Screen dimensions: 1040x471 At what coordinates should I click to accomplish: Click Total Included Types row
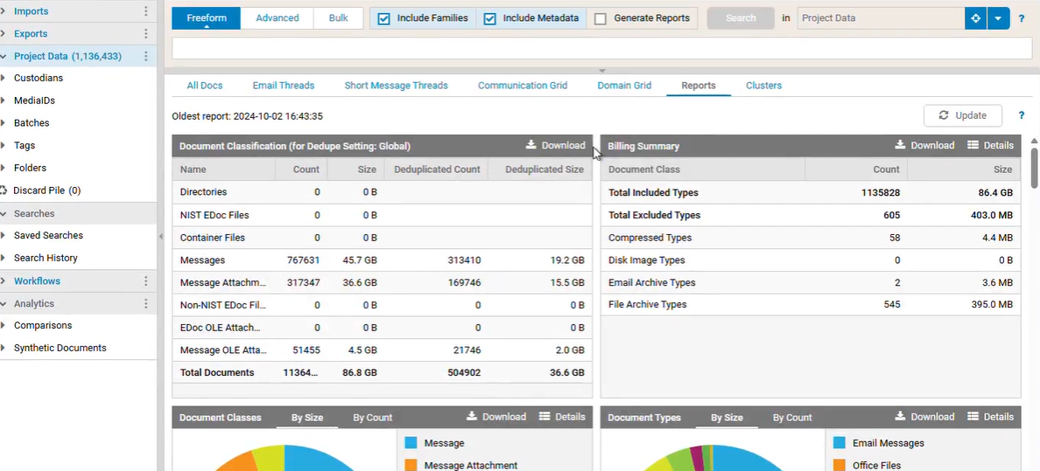[811, 193]
